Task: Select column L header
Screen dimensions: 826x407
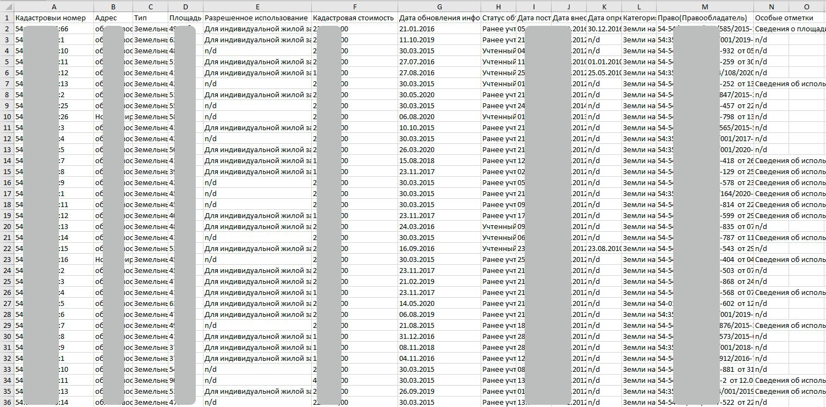Action: (x=638, y=6)
